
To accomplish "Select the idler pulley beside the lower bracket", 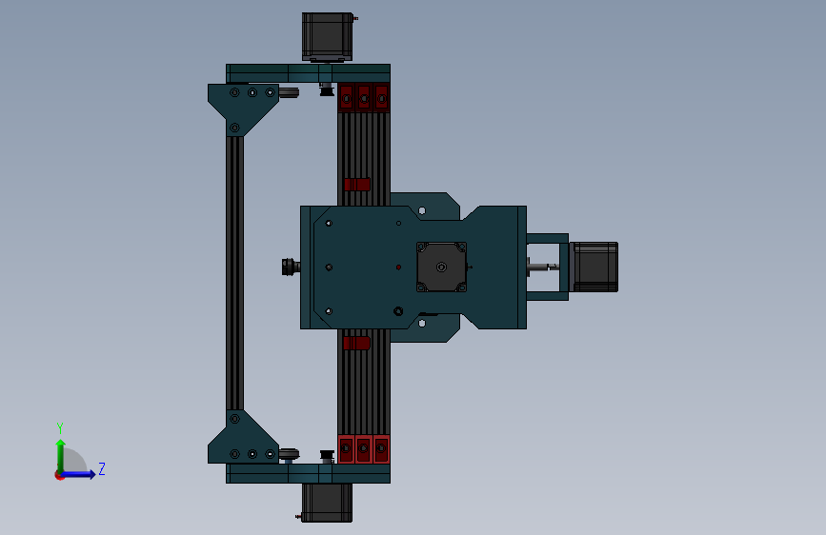I will pos(289,454).
